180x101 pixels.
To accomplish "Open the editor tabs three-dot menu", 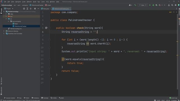I will [x=177, y=9].
